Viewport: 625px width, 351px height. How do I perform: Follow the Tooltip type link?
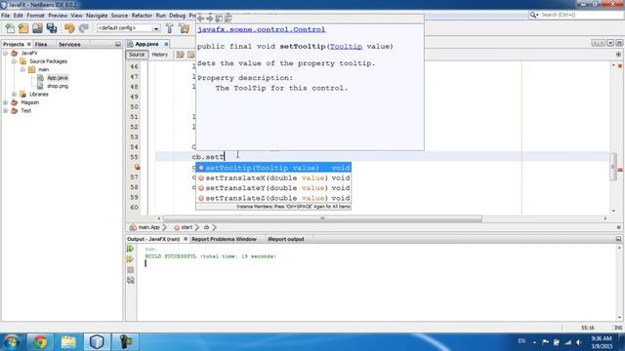346,47
